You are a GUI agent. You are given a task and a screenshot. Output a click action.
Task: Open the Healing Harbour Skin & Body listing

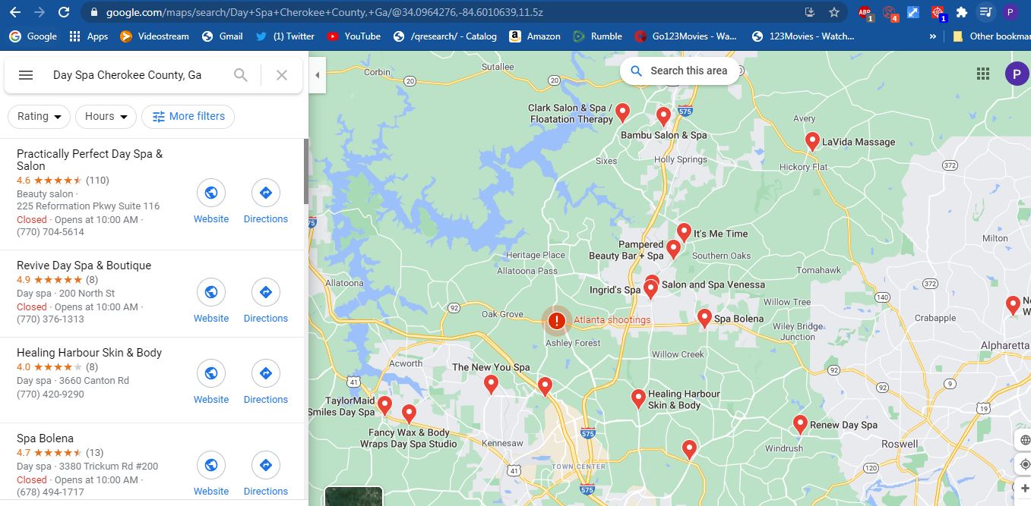point(89,353)
